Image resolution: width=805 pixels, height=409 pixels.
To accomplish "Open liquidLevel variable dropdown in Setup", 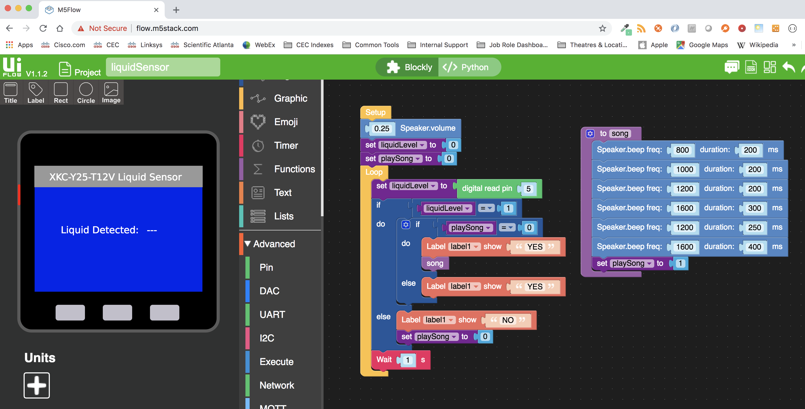I will (403, 145).
